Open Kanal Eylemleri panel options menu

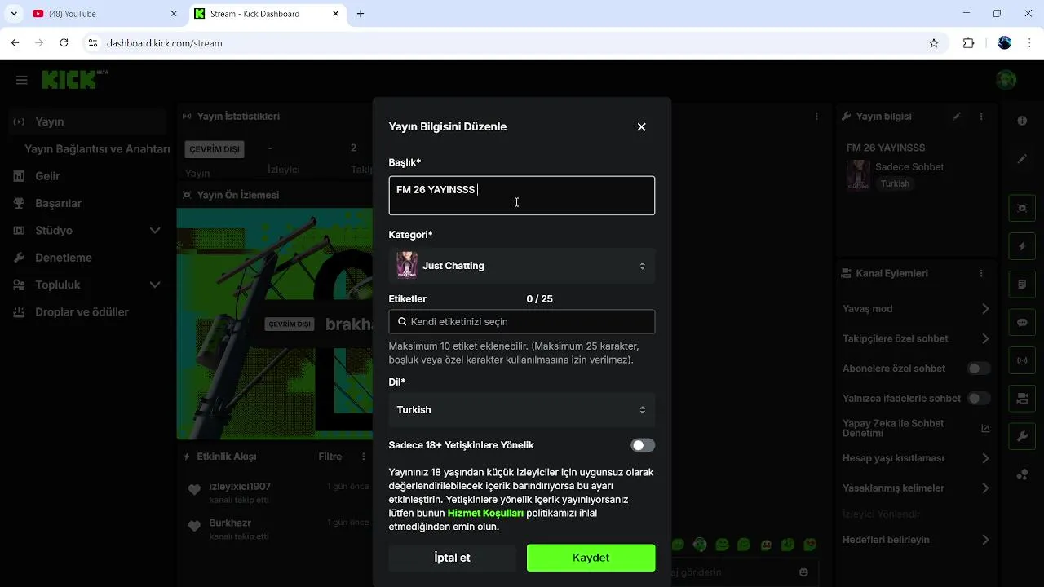[981, 273]
